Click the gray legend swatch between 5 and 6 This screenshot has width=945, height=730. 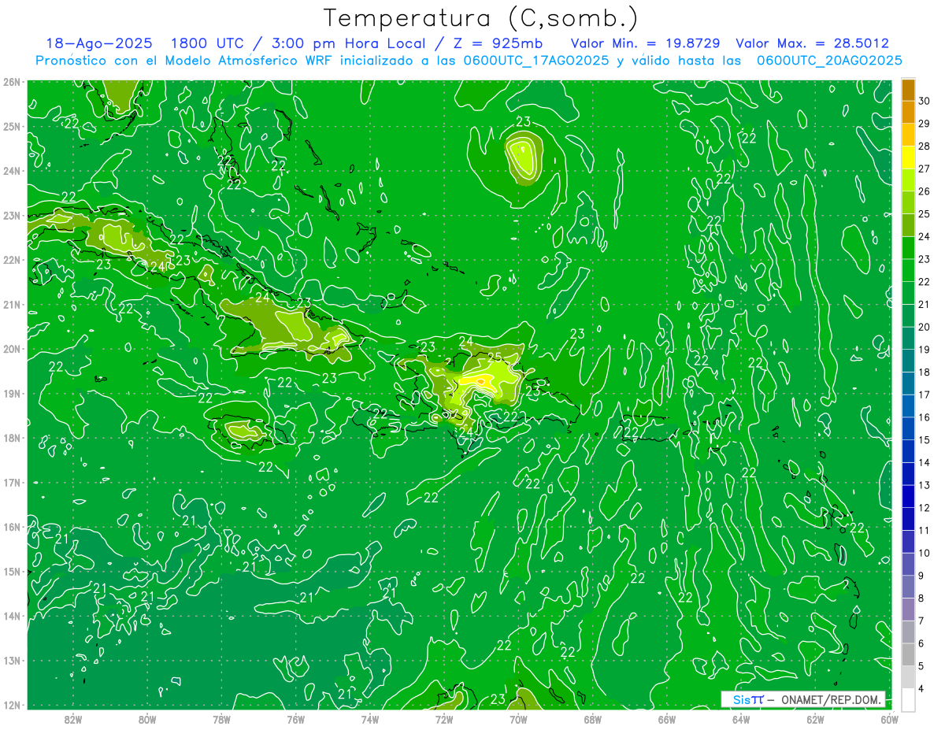pos(908,655)
